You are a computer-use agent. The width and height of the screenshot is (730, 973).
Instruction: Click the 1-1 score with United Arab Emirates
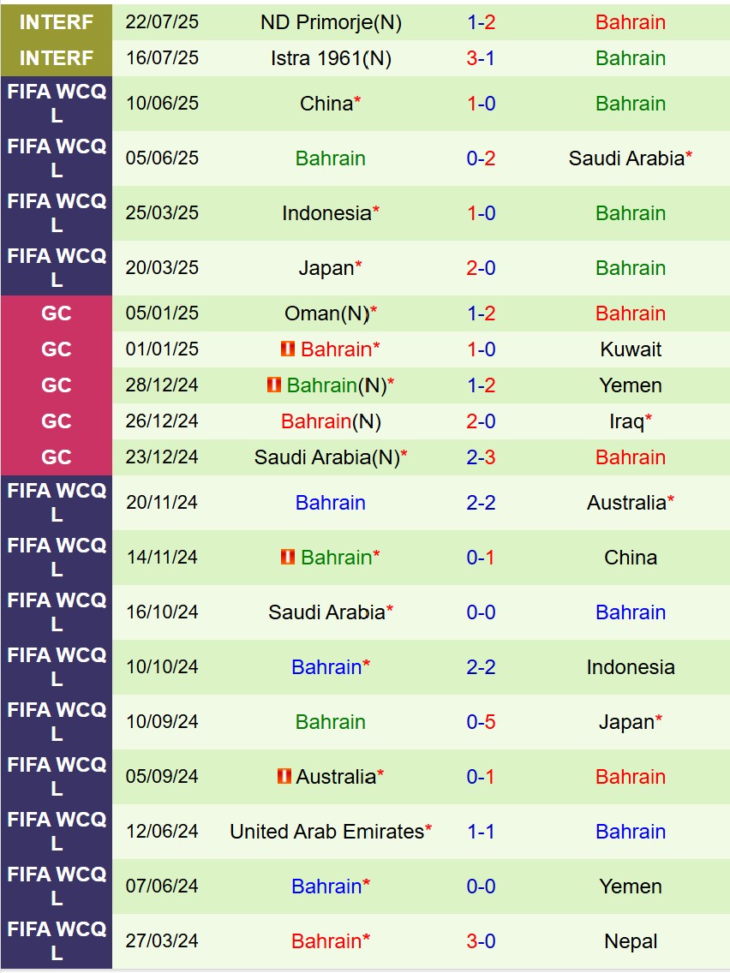pos(481,832)
